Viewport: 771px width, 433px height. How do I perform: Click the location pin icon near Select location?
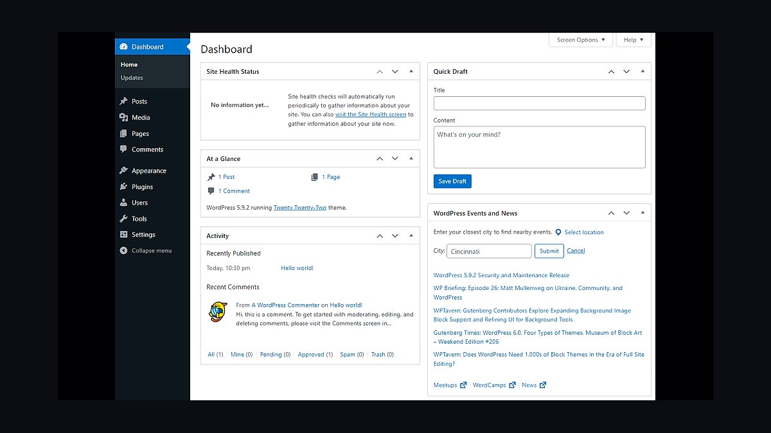click(x=558, y=232)
